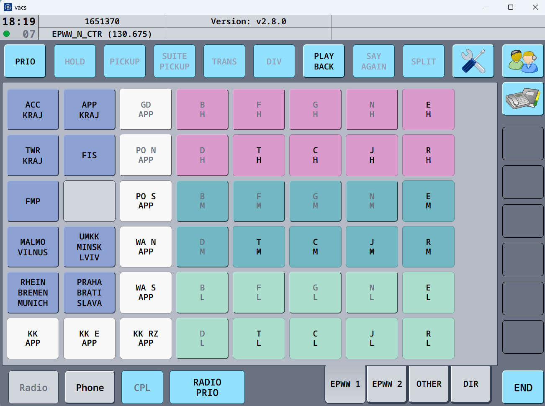Click the EPWW_N_CTR (130.675) station label
Image resolution: width=545 pixels, height=406 pixels.
coord(102,34)
